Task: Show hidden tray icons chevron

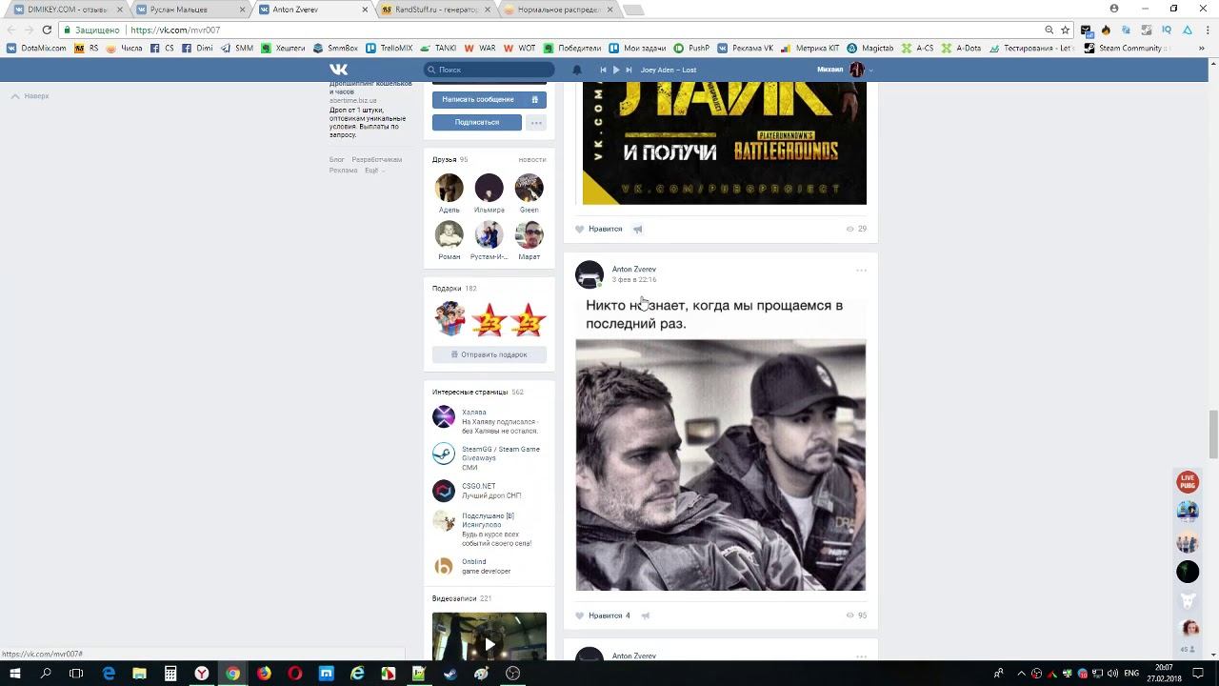Action: (x=1022, y=674)
